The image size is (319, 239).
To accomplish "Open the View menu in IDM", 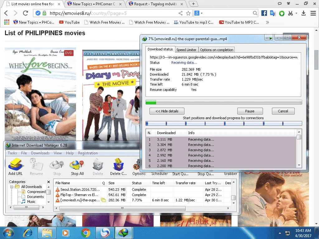I will pyautogui.click(x=58, y=153).
